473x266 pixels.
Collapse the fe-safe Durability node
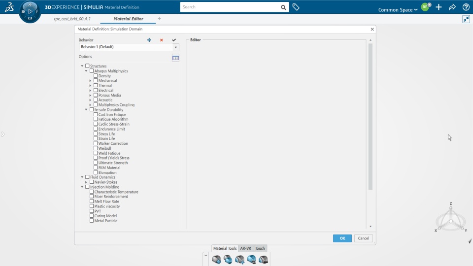(86, 109)
